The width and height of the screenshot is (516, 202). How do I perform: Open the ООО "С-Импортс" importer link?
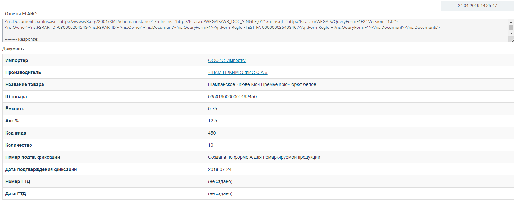pyautogui.click(x=227, y=60)
